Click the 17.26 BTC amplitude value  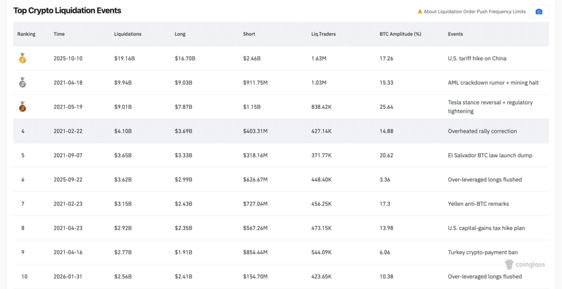(386, 58)
